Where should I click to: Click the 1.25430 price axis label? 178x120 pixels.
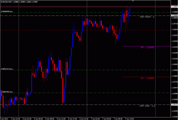[175, 41]
